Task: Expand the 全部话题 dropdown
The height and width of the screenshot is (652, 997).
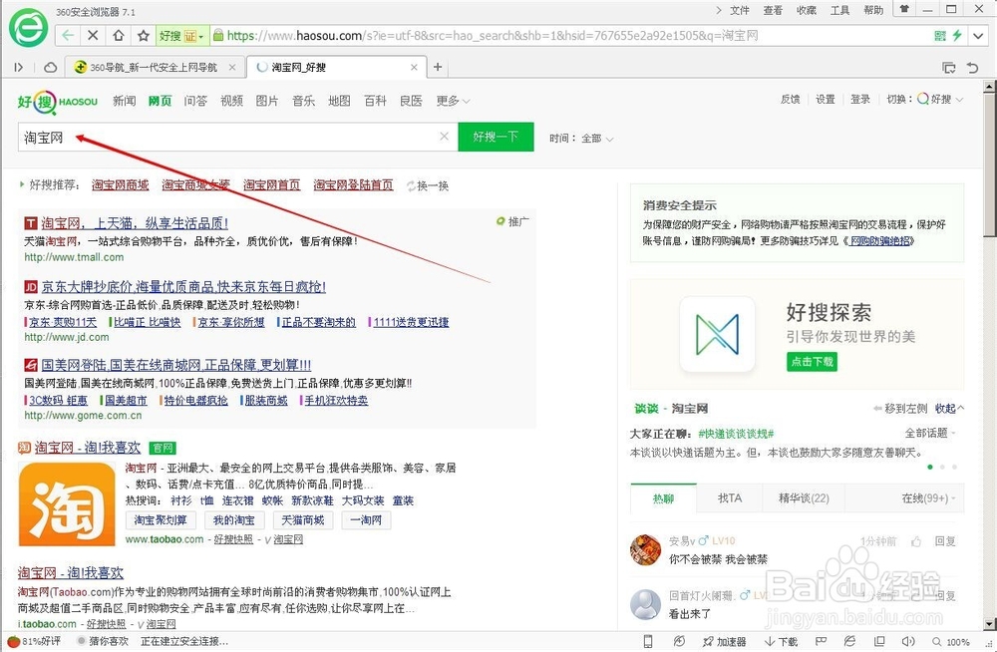Action: (930, 434)
